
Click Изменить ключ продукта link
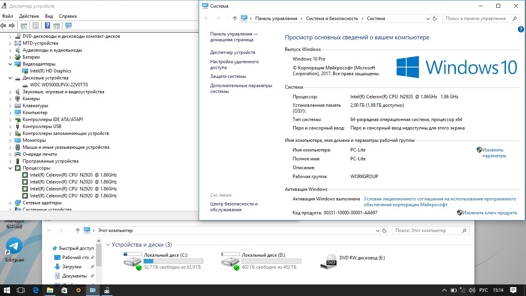click(489, 213)
